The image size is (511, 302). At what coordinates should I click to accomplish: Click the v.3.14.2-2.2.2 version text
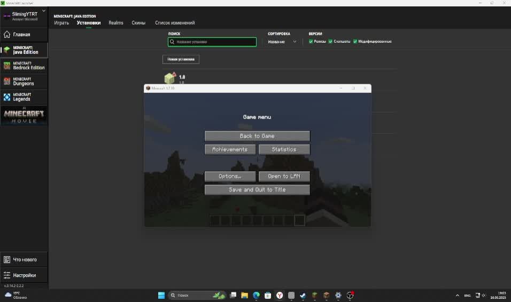click(x=14, y=285)
